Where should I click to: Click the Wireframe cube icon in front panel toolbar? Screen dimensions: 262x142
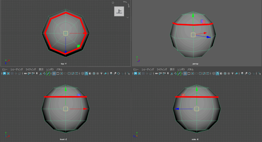82,73
